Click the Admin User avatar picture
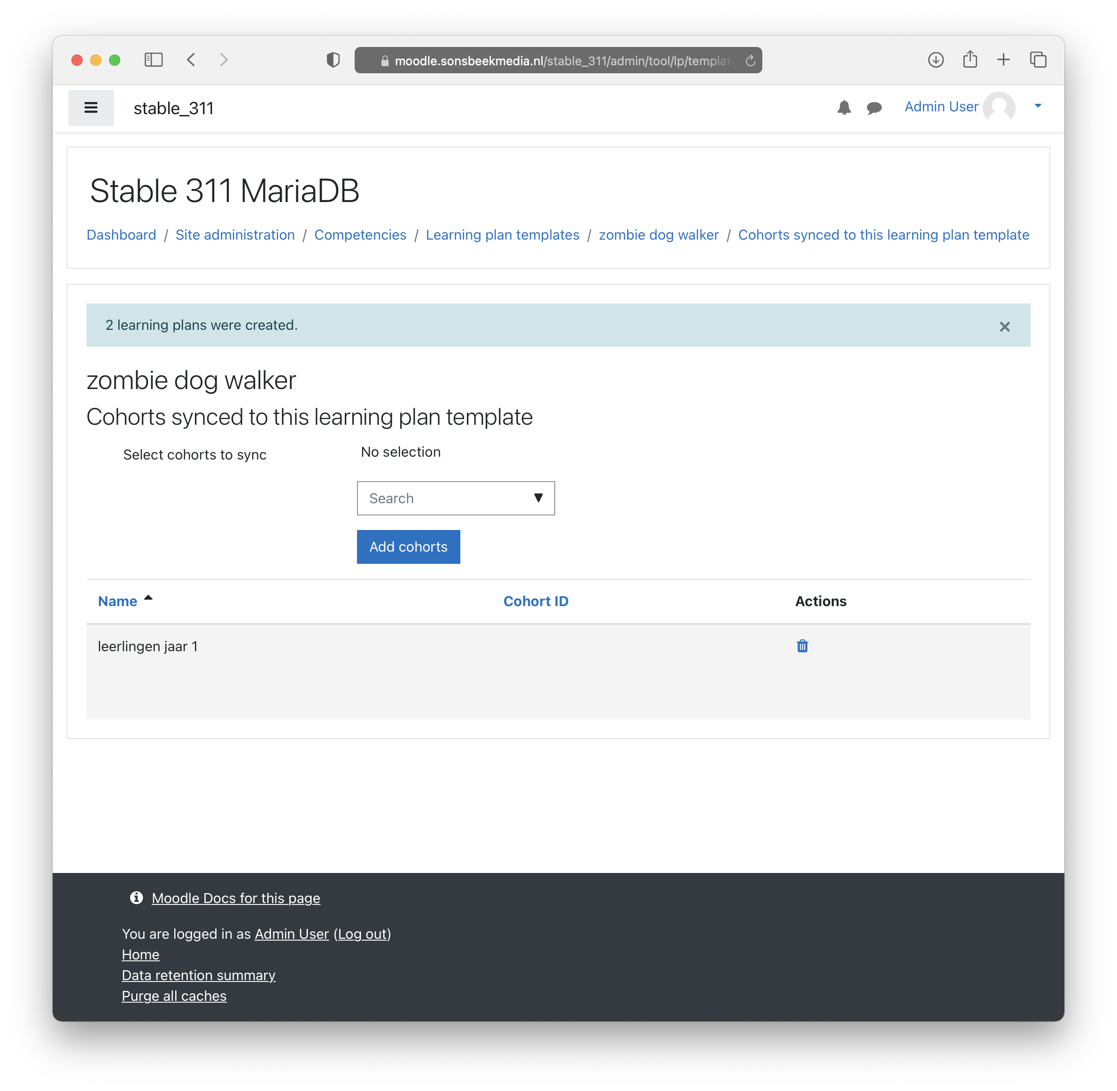The image size is (1117, 1091). click(999, 107)
